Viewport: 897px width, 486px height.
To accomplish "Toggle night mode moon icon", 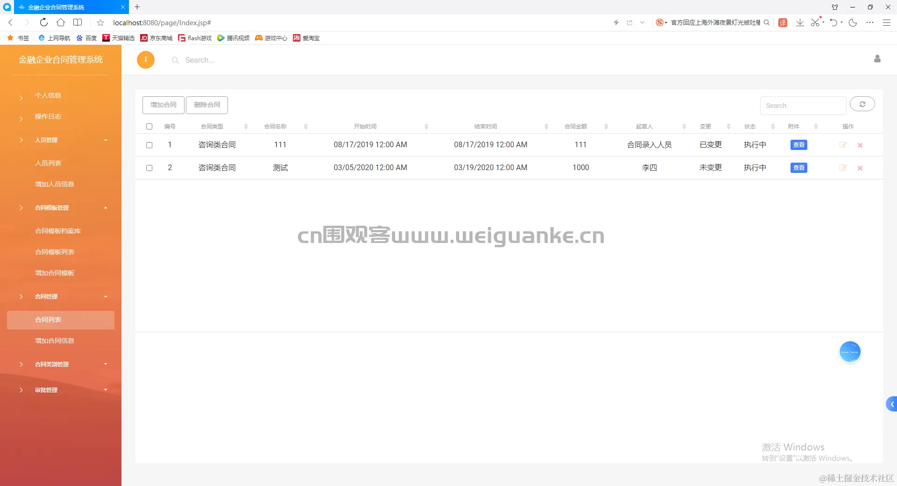I will tap(853, 22).
